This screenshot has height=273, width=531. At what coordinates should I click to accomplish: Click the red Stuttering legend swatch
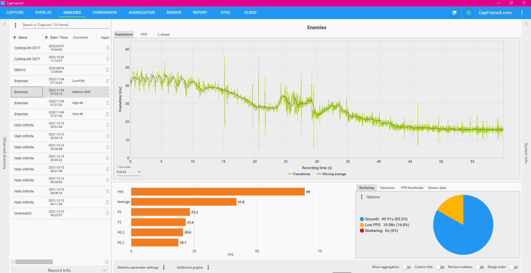click(x=362, y=231)
